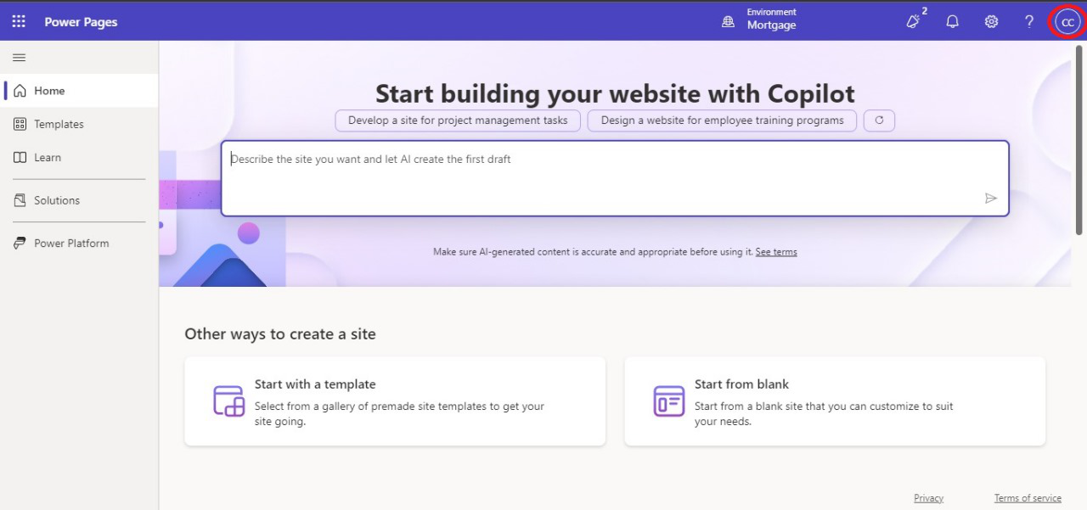The width and height of the screenshot is (1087, 510).
Task: Open the Copilot icon with badge
Action: [x=914, y=22]
